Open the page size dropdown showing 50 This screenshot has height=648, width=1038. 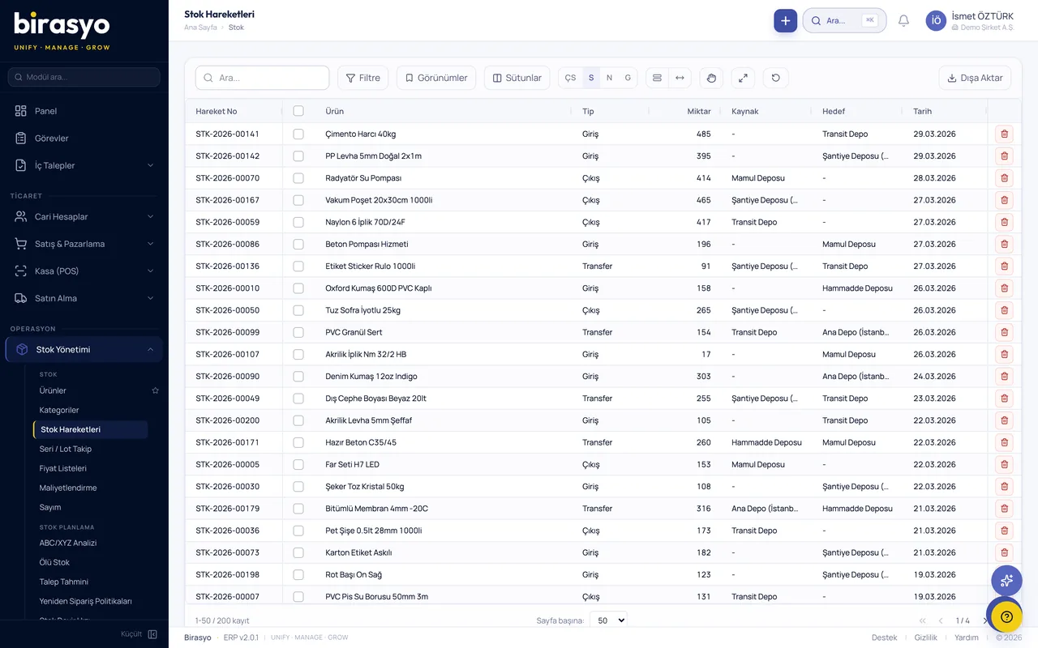611,620
